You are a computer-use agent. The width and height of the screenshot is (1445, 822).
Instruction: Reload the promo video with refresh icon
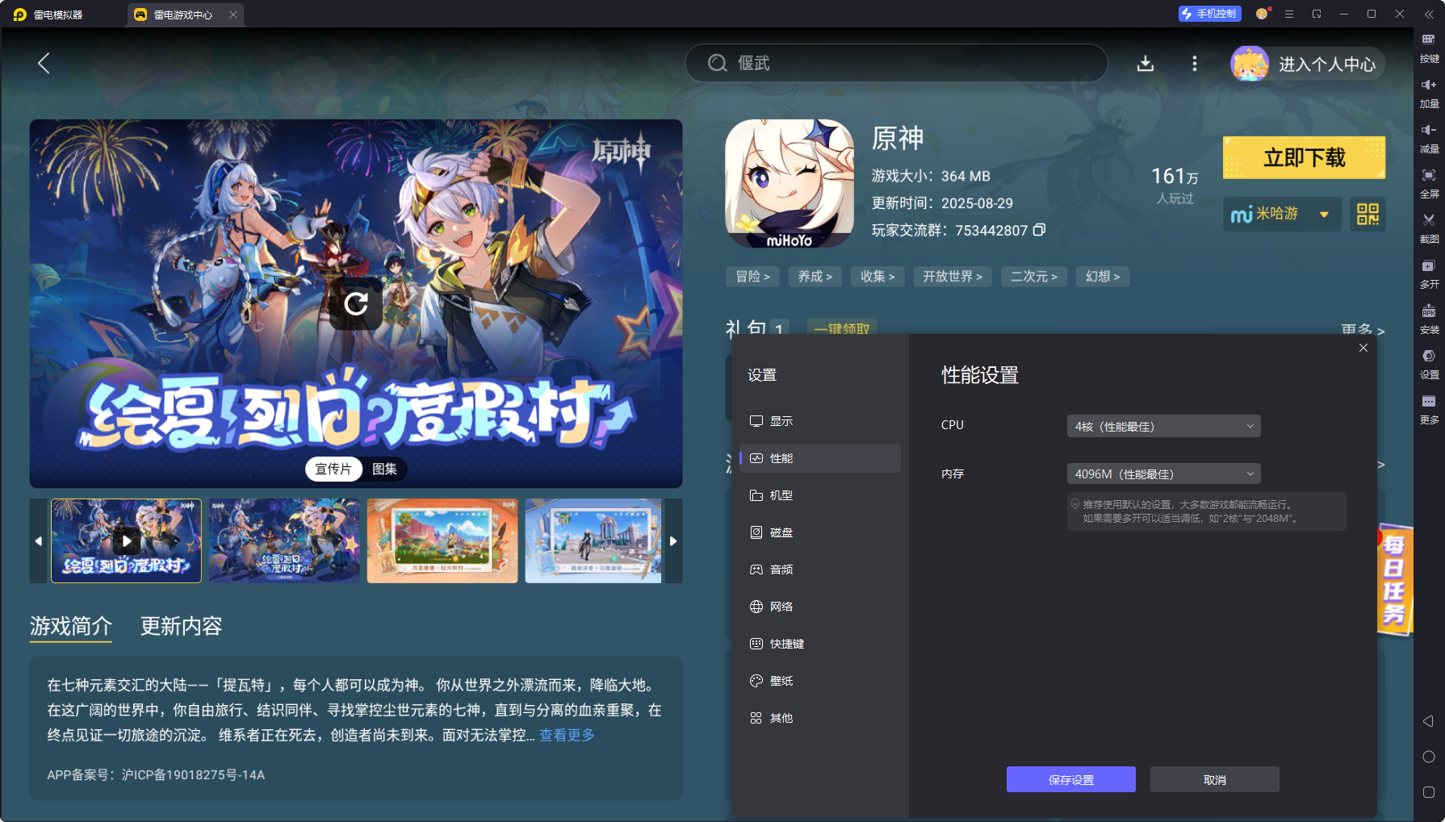[356, 303]
